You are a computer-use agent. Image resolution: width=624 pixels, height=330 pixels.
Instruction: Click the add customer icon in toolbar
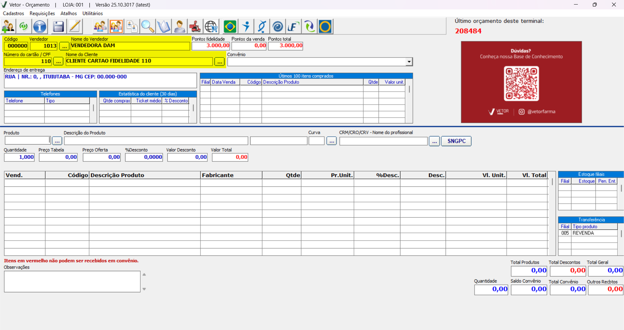click(8, 26)
